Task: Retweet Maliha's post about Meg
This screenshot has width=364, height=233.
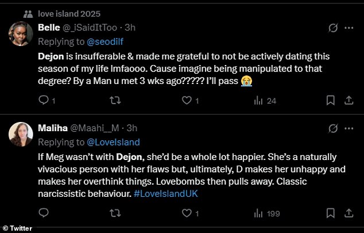Action: pyautogui.click(x=115, y=213)
